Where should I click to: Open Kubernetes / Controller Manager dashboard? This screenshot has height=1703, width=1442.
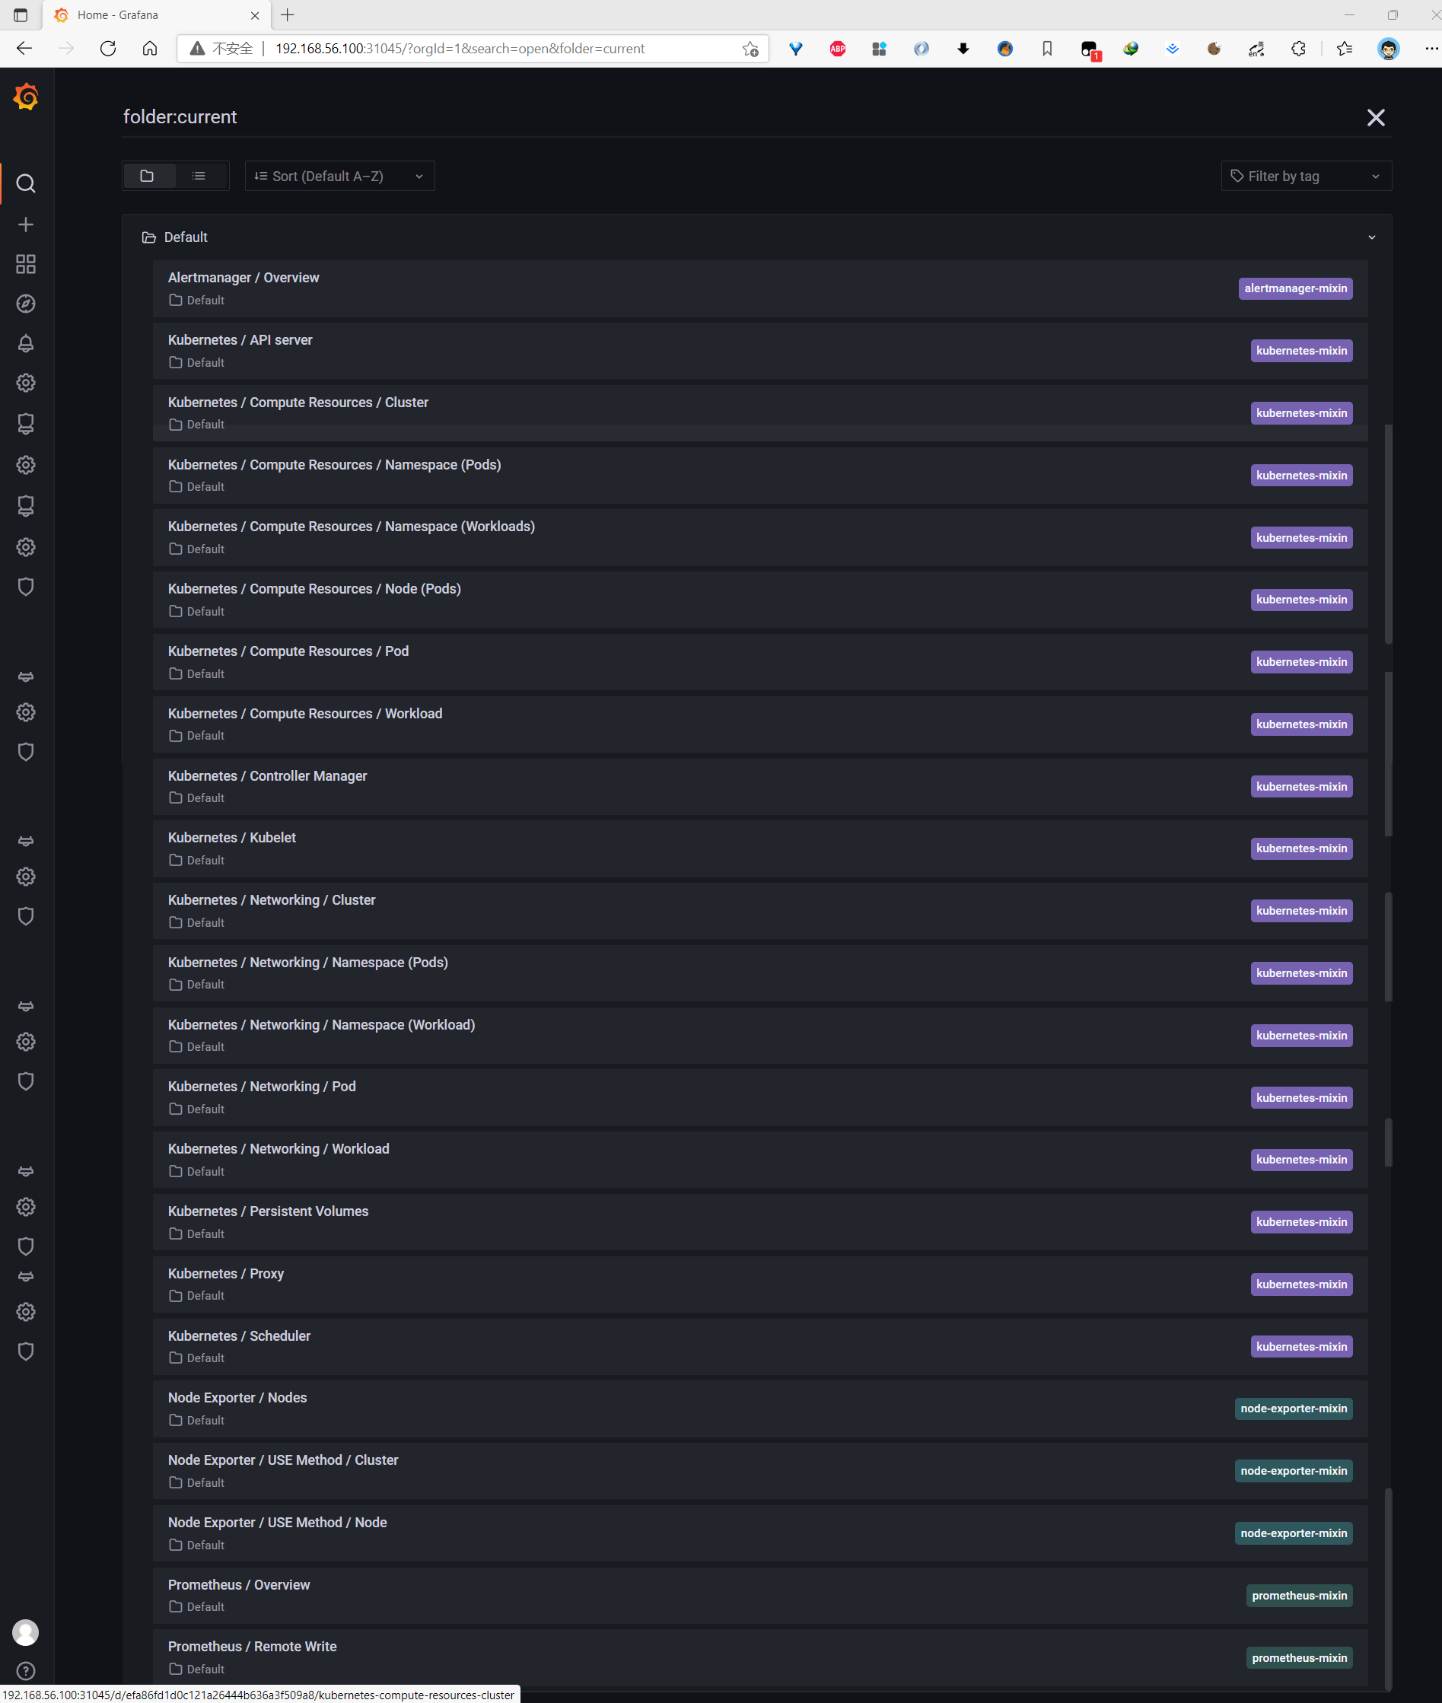pos(759,787)
